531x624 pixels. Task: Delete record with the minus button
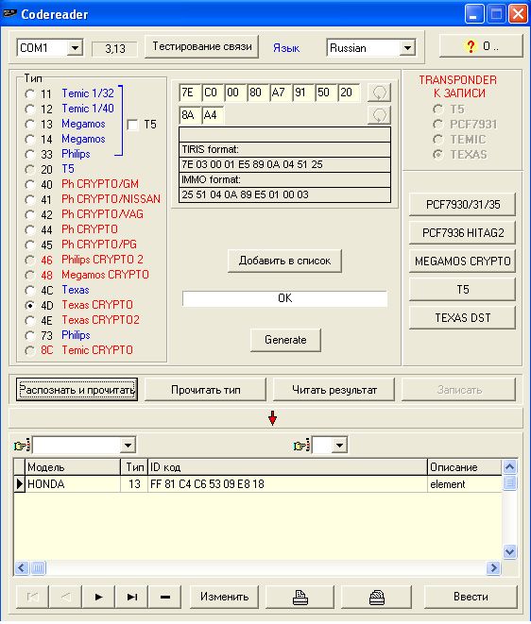point(165,597)
